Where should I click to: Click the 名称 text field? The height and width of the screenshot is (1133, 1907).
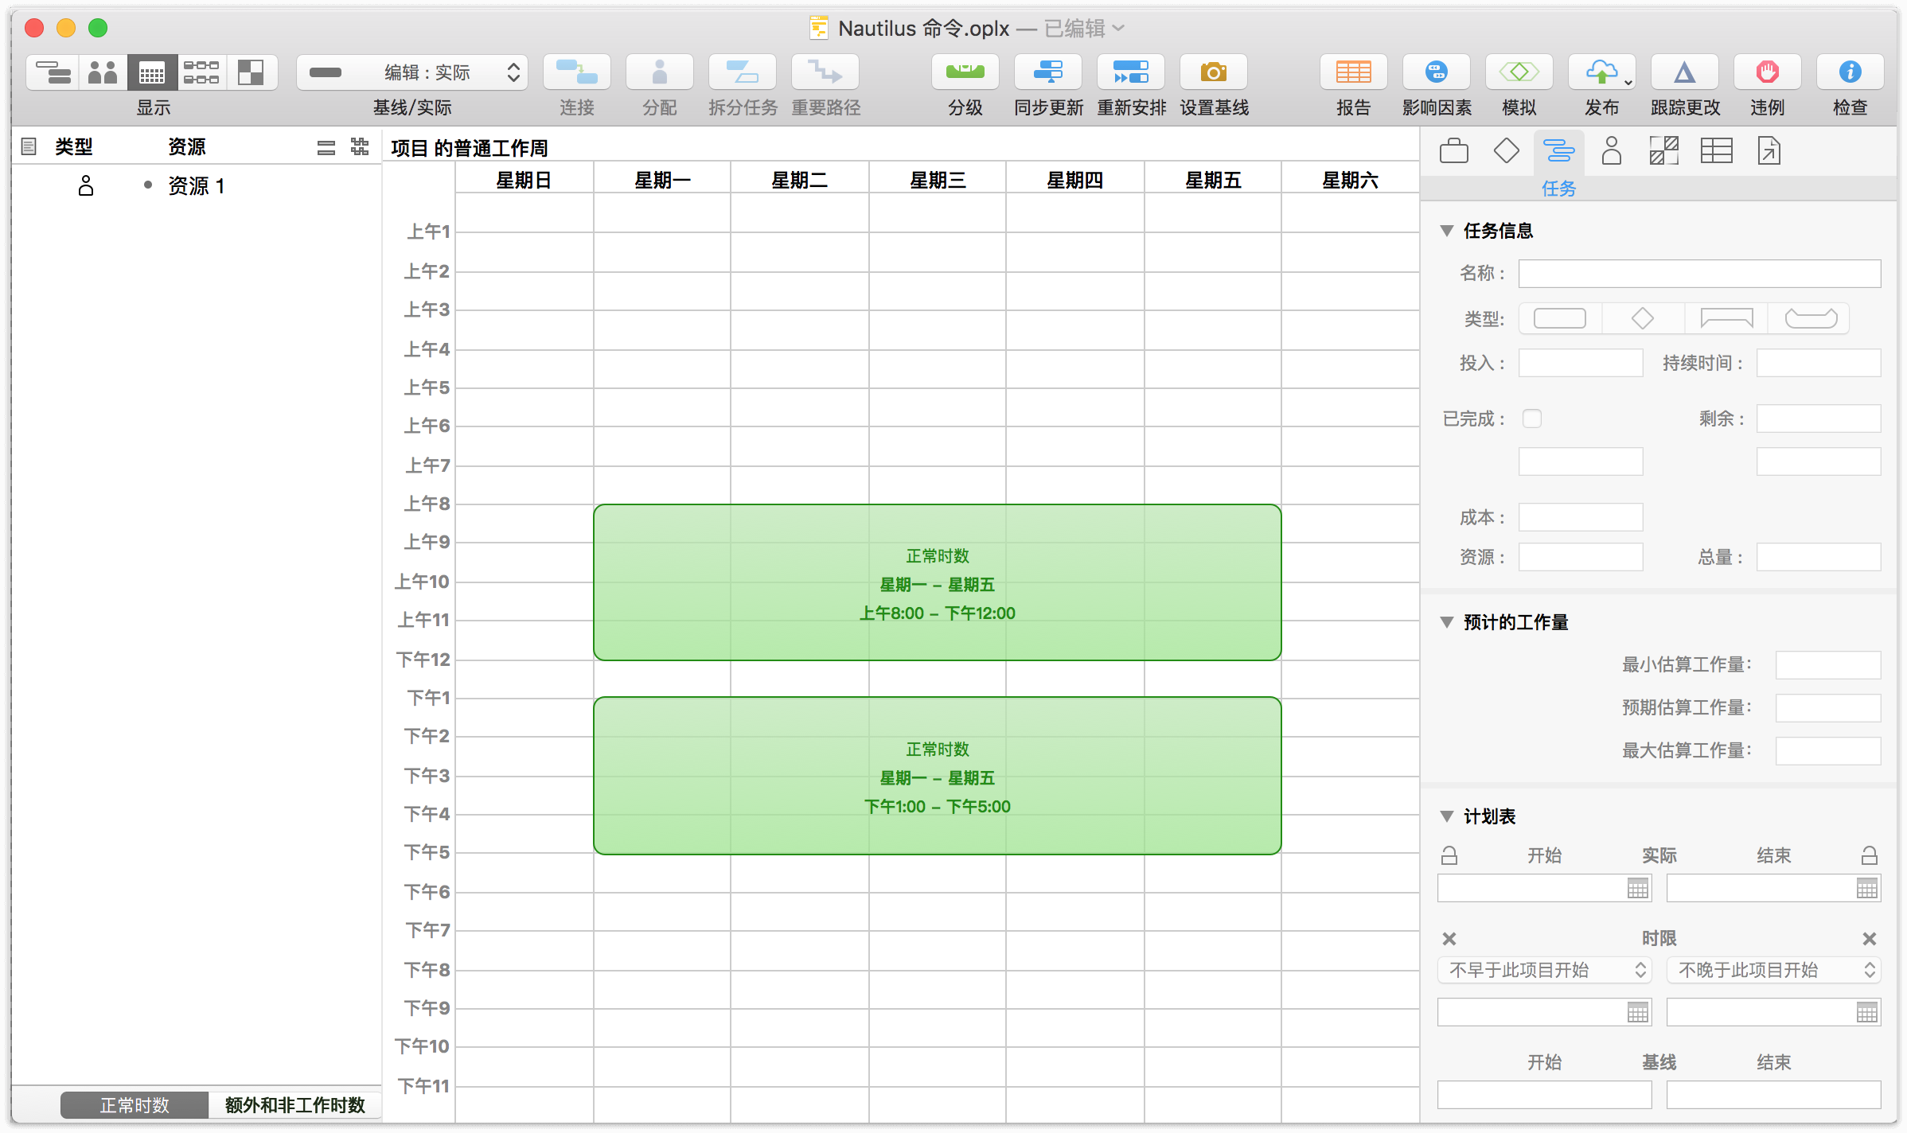pyautogui.click(x=1699, y=274)
